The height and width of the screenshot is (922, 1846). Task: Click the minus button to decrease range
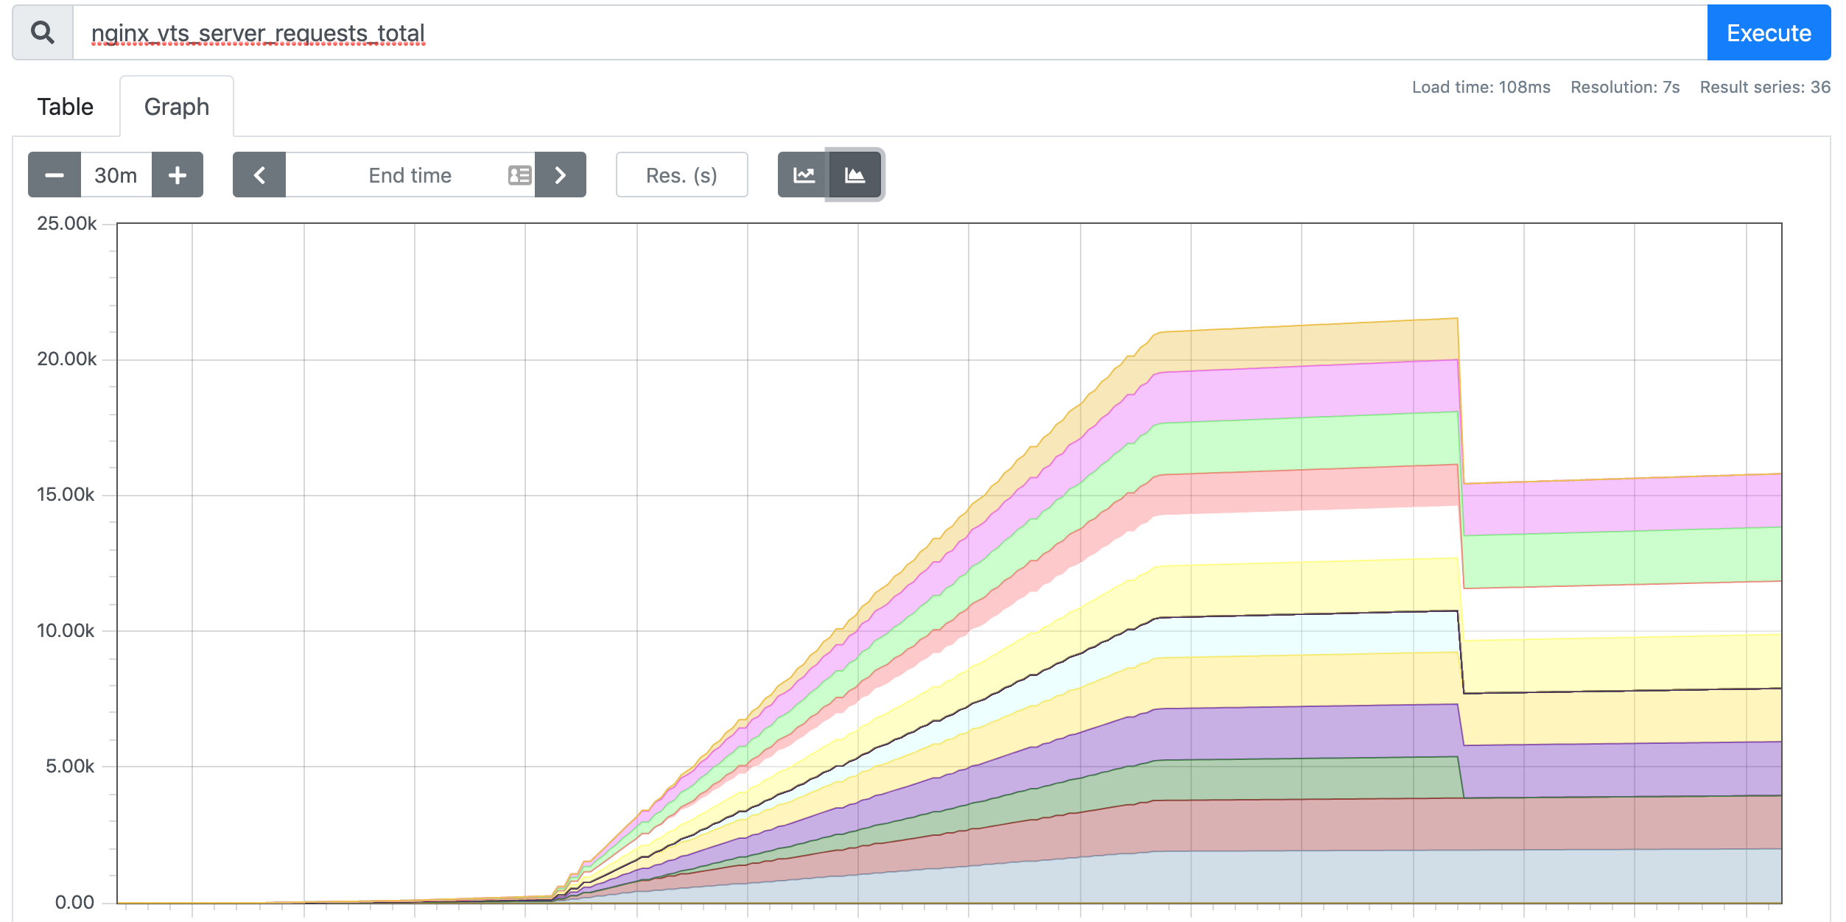[55, 175]
